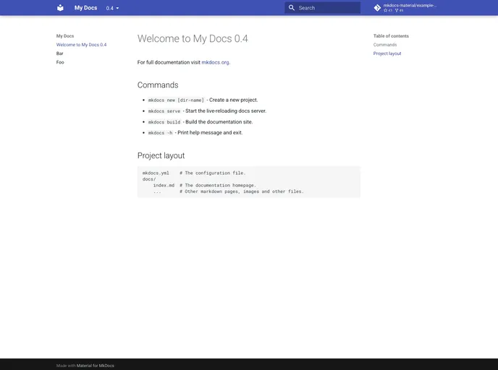498x370 pixels.
Task: Click the mkdocs build code snippet
Action: click(164, 122)
